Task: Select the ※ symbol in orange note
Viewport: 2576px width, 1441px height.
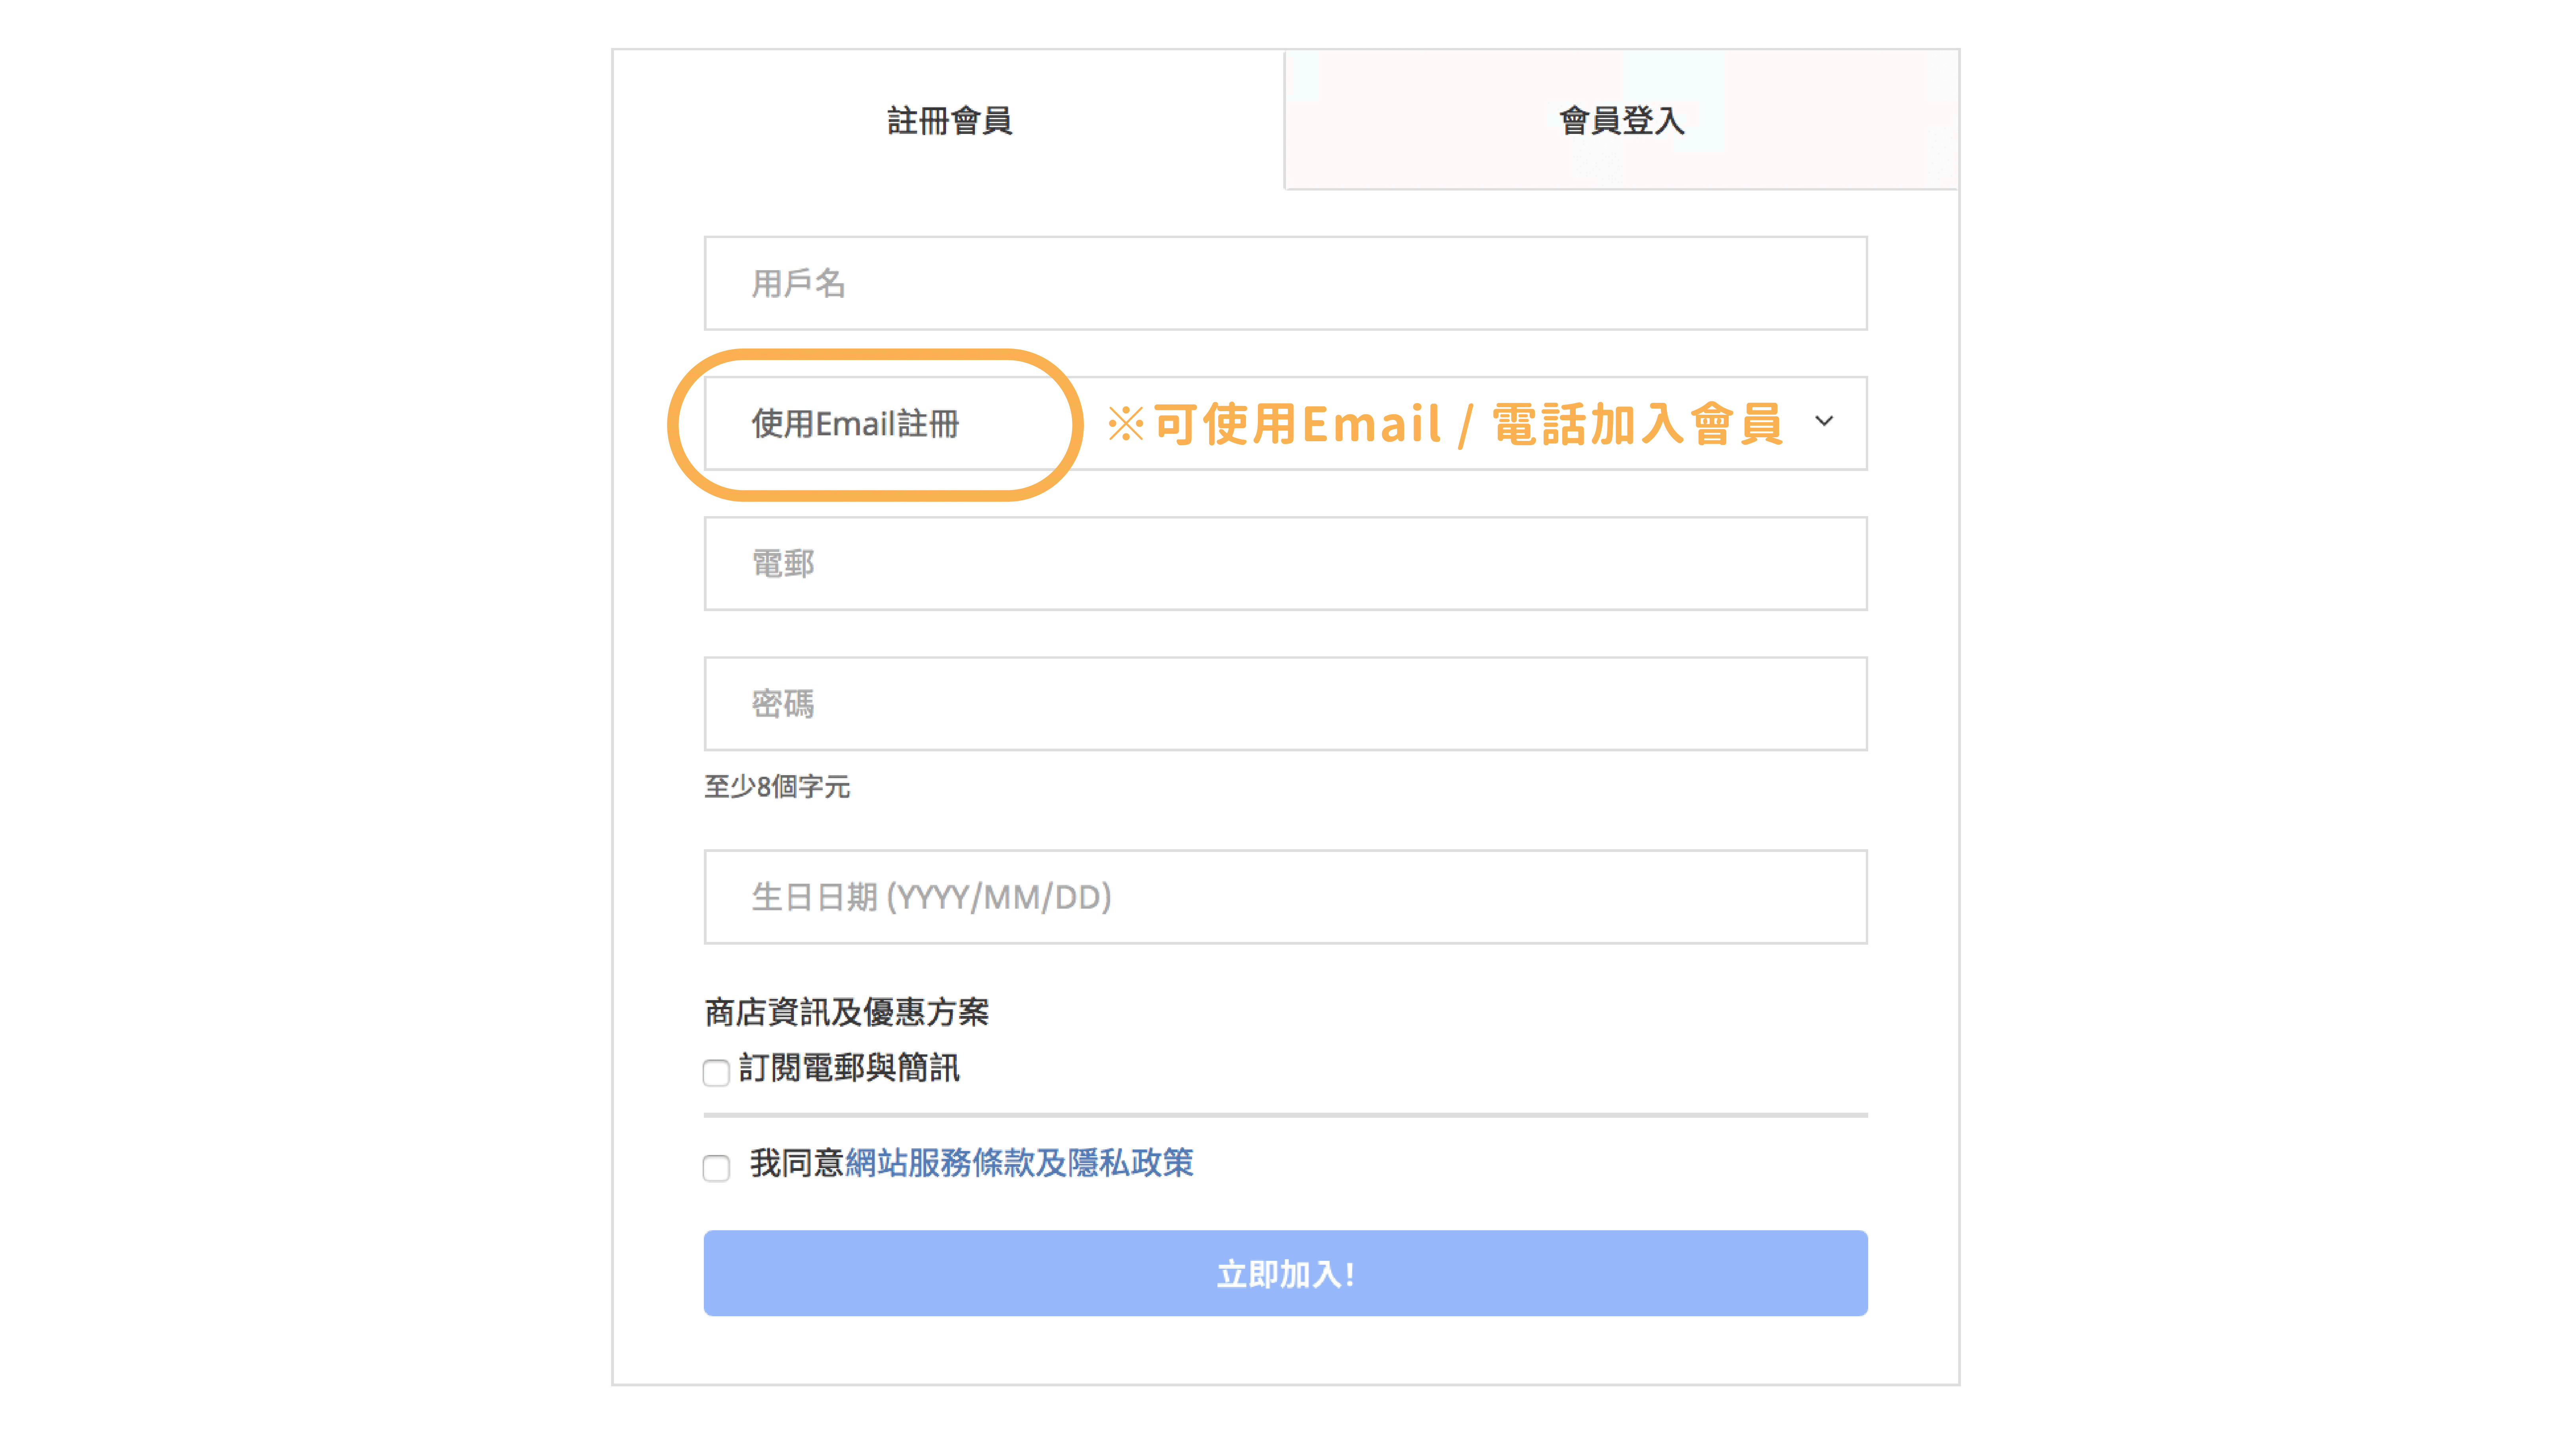Action: [x=1125, y=424]
